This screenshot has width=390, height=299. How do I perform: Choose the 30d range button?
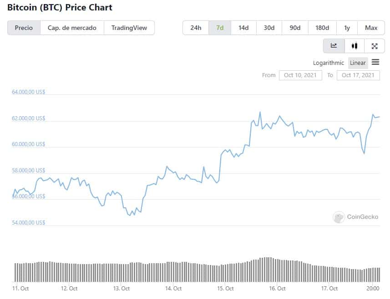(269, 28)
